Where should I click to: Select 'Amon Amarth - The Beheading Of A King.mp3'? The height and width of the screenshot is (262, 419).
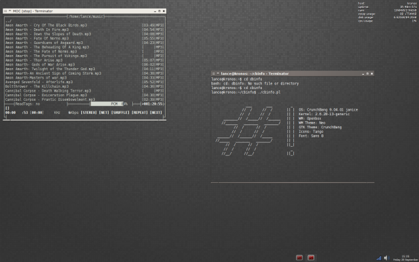point(47,47)
